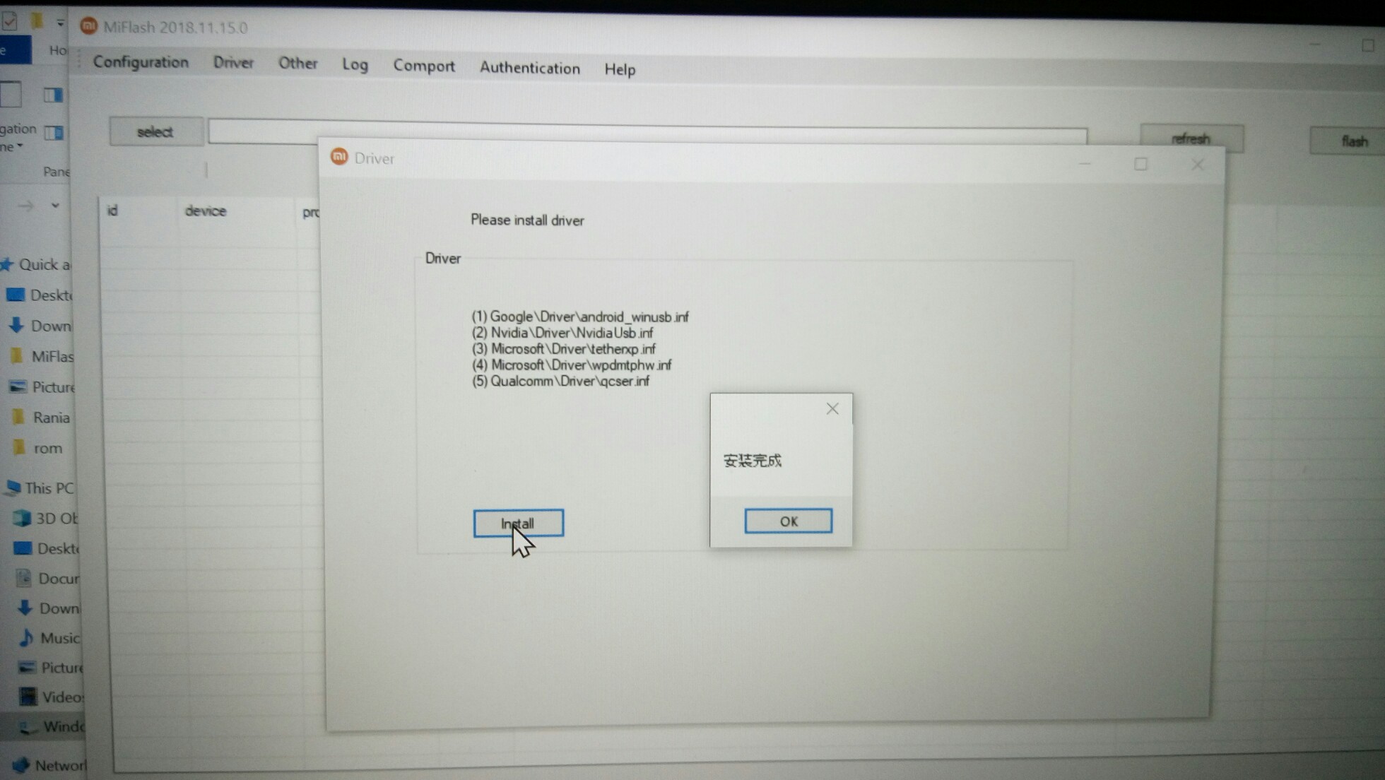Open the Quick Access Toolbar customize dropdown
The height and width of the screenshot is (780, 1385).
(61, 23)
